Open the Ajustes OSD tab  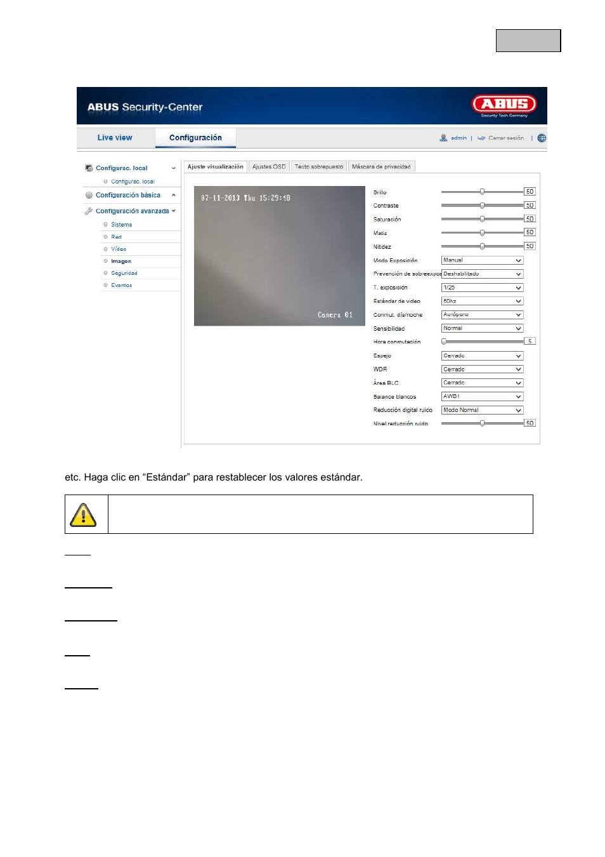(x=269, y=167)
